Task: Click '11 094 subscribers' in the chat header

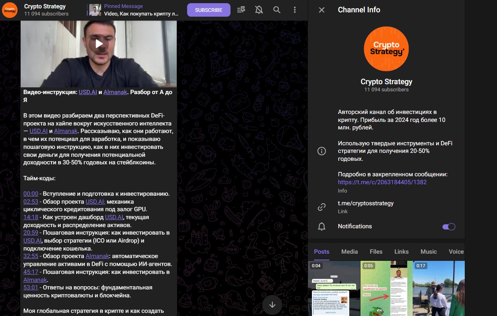Action: click(46, 14)
